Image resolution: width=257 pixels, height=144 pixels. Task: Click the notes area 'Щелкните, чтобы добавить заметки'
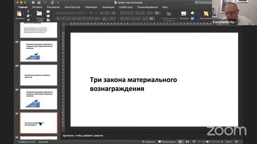tap(83, 136)
